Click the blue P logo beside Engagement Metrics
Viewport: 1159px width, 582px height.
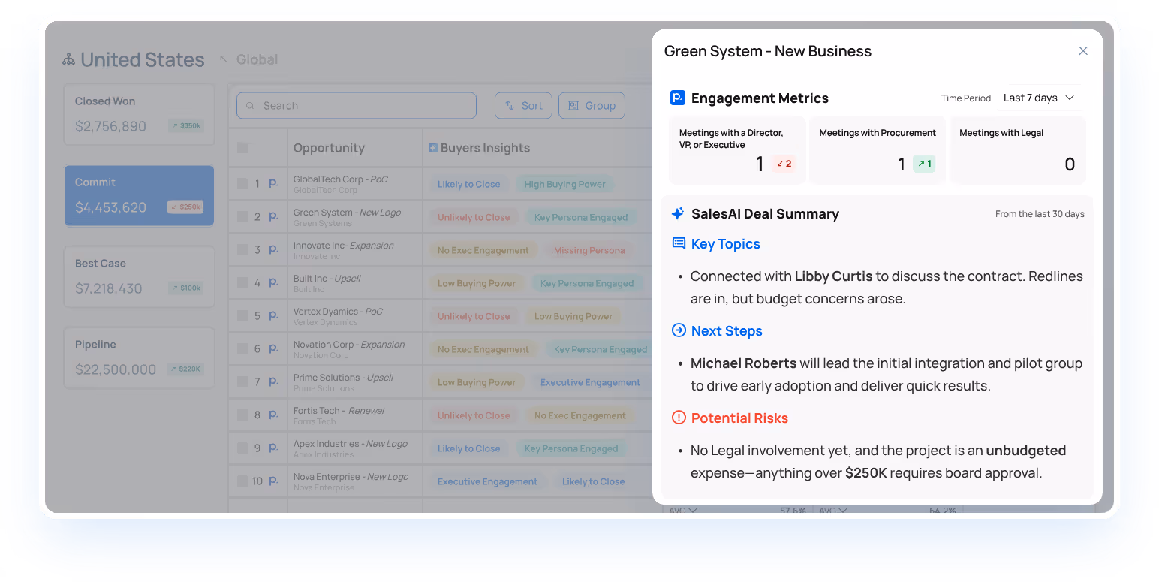(x=678, y=98)
